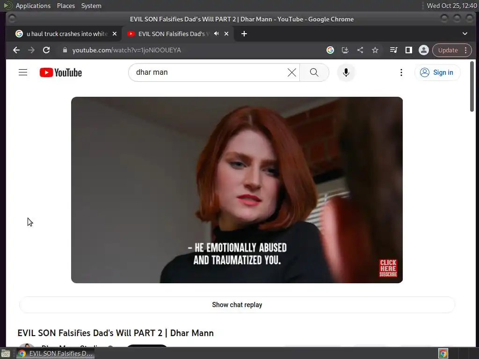Bookmark this page with the star icon
Viewport: 479px width, 359px height.
point(375,50)
